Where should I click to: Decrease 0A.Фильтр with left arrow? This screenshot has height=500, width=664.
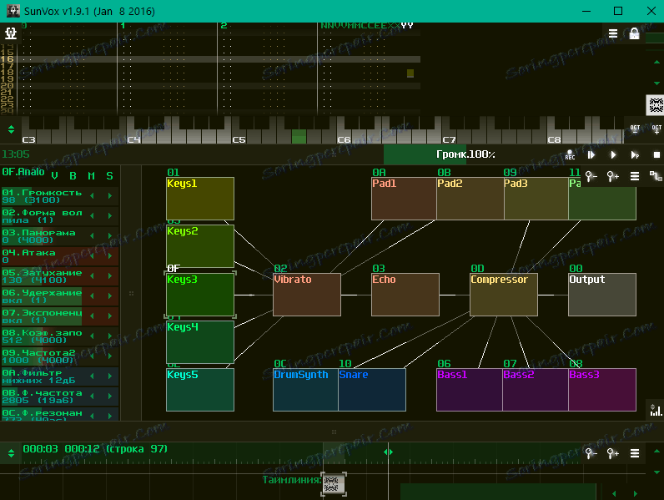92,376
